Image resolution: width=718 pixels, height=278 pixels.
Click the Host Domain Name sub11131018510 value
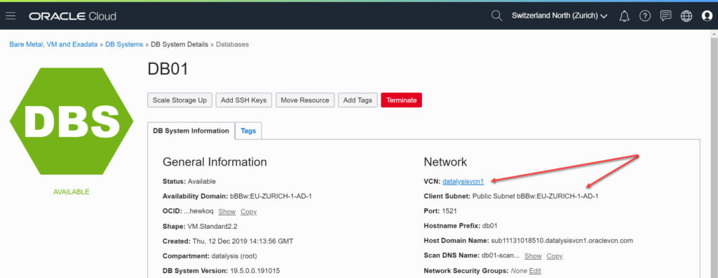[562, 241]
